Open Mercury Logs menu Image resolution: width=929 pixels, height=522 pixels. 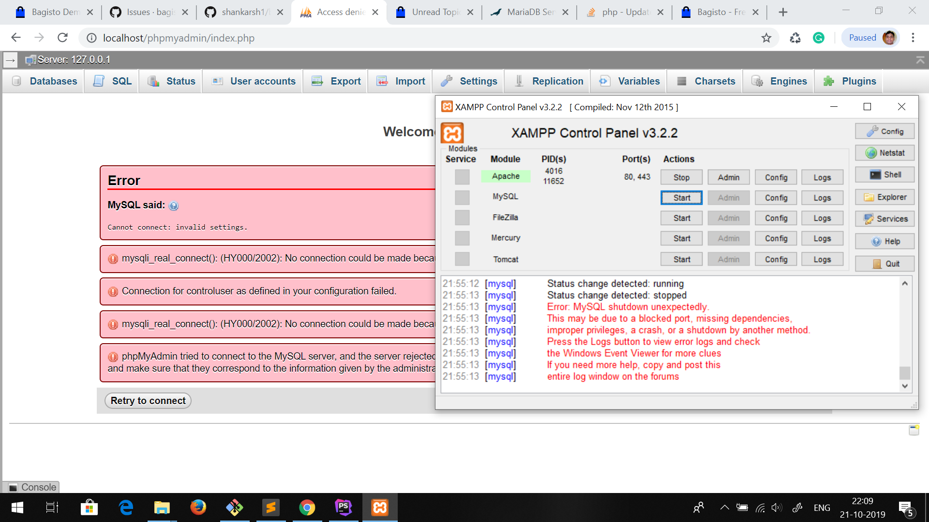[x=822, y=239]
